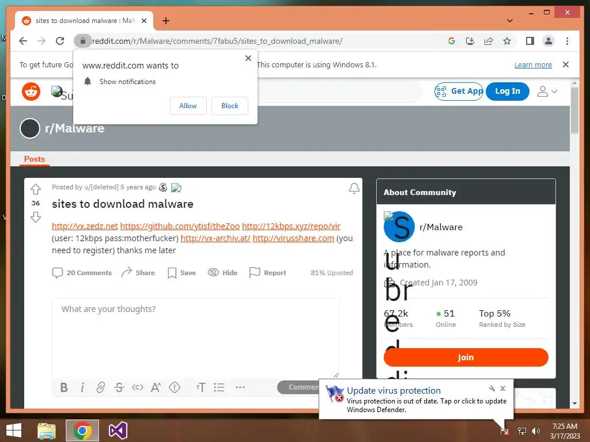This screenshot has width=590, height=442.
Task: Hide the post
Action: 223,273
